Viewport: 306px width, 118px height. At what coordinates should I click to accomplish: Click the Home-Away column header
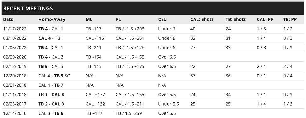52,19
